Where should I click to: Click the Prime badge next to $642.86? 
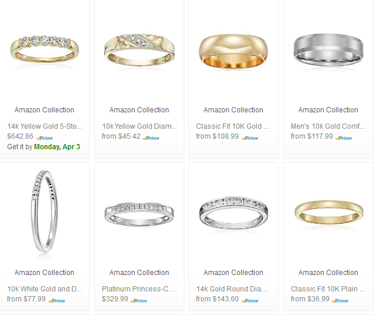coord(44,138)
